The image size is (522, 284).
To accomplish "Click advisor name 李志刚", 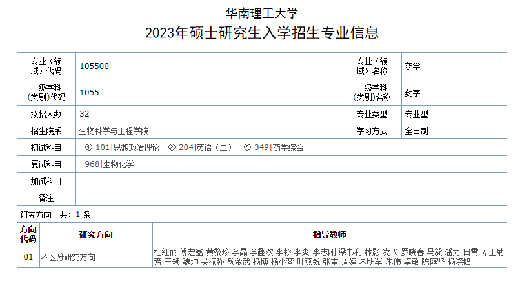I will pyautogui.click(x=324, y=252).
